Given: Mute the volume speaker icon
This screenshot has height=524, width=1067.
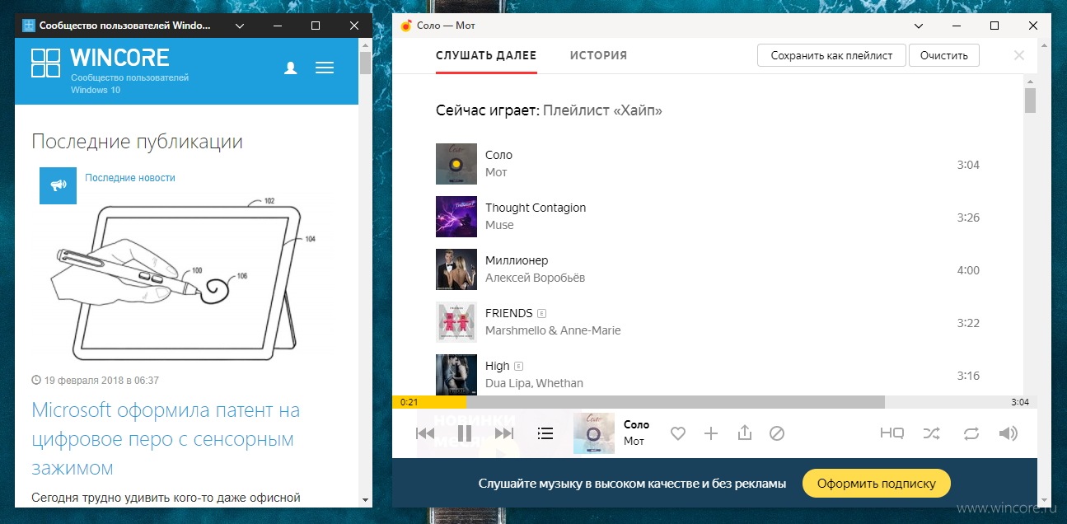Looking at the screenshot, I should (1009, 433).
